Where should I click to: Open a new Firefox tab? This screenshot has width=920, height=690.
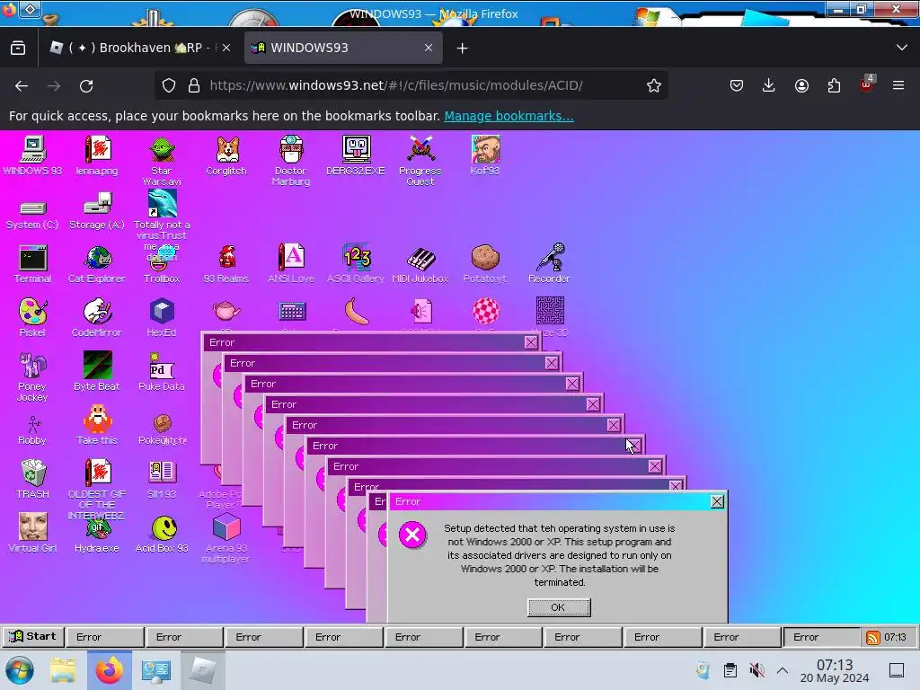click(463, 49)
